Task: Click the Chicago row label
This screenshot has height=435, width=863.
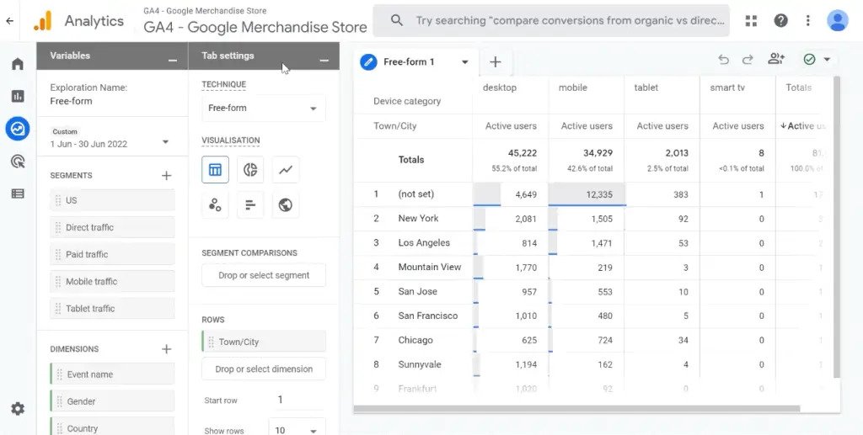Action: coord(415,340)
